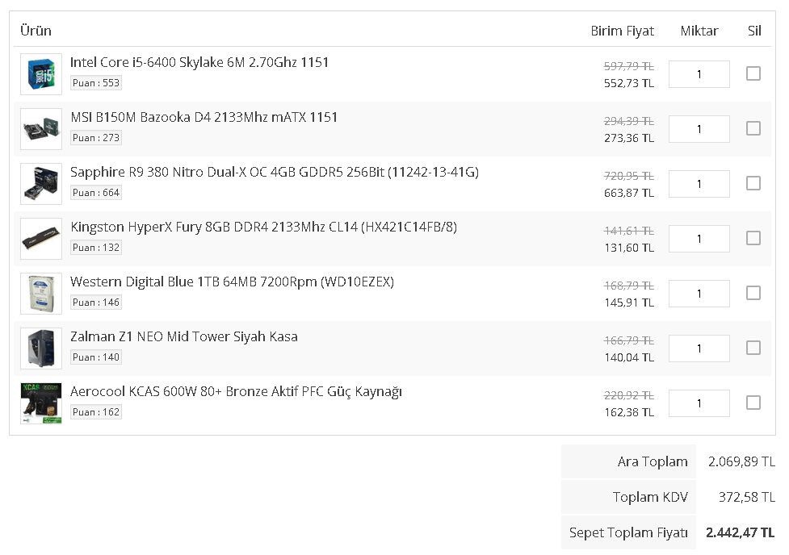Tick the Sil checkbox for MSI B150M Bazooka
789x555 pixels.
tap(753, 128)
